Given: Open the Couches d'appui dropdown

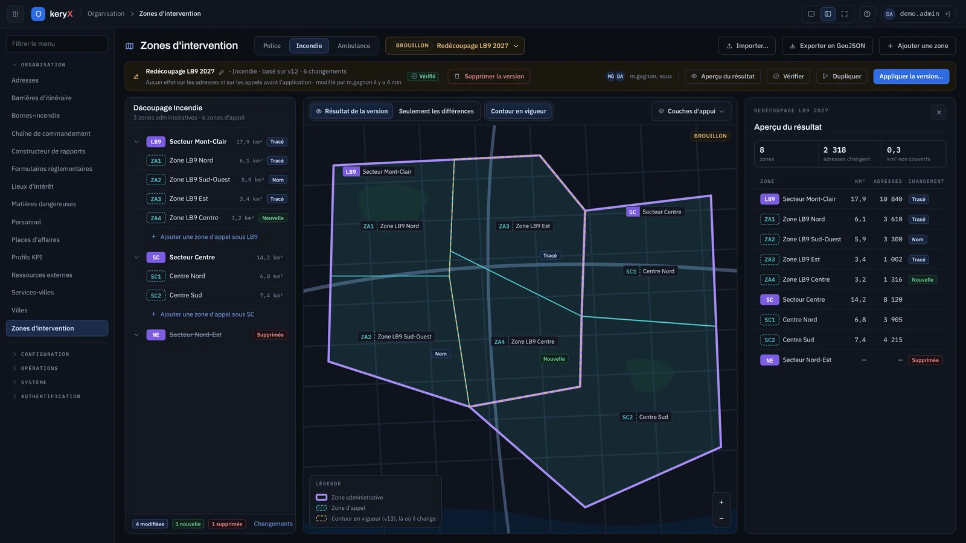Looking at the screenshot, I should point(691,111).
